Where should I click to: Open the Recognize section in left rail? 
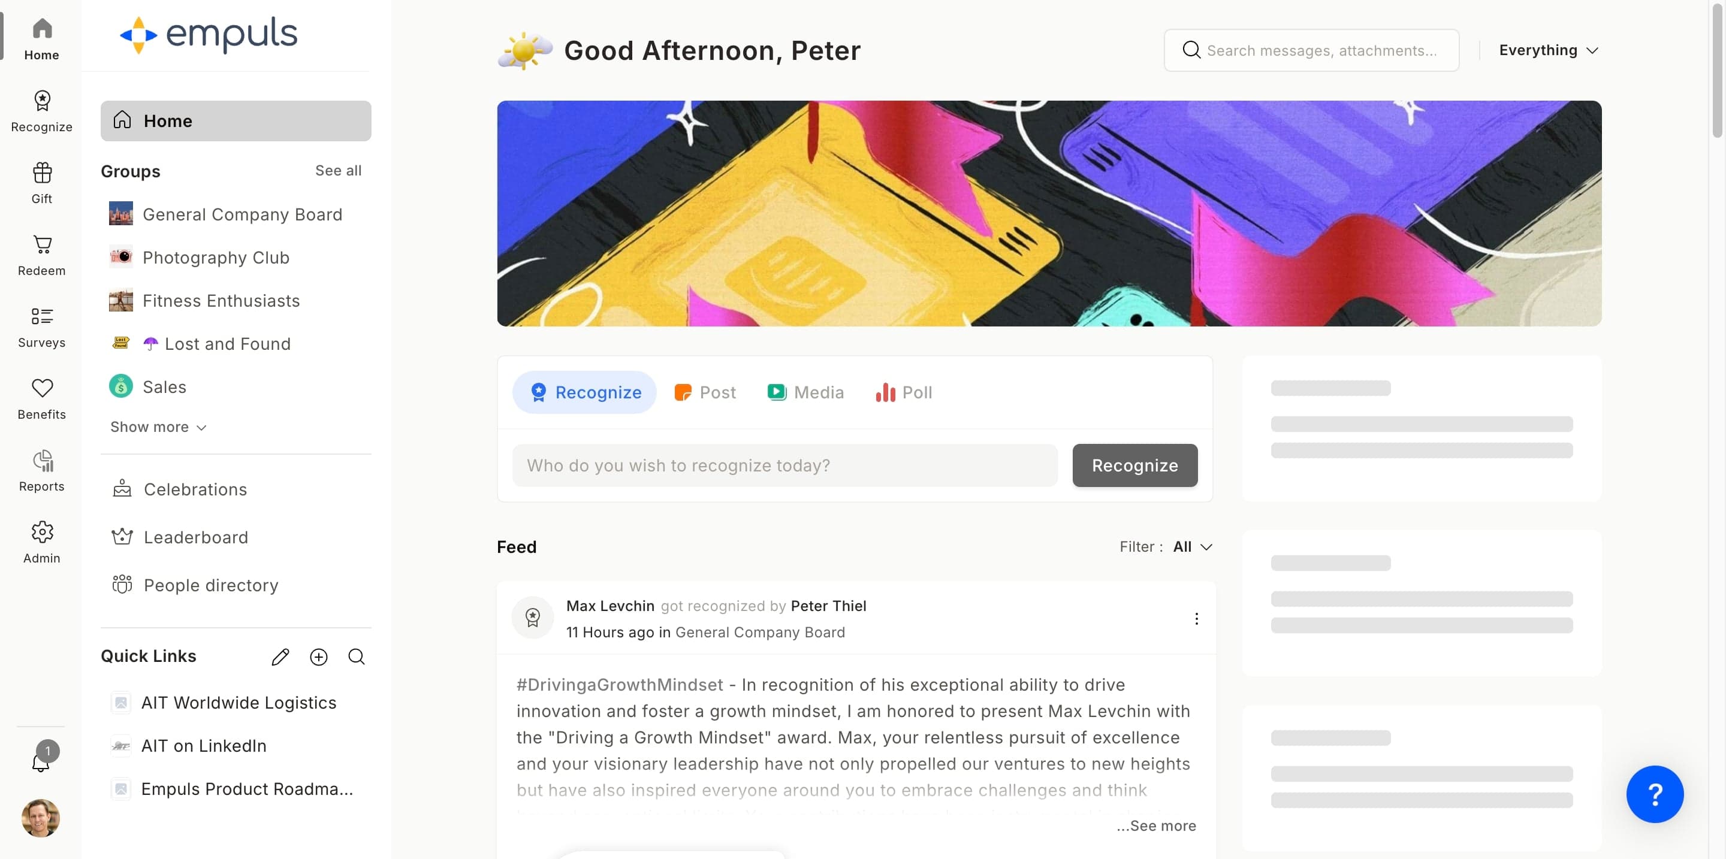tap(41, 112)
